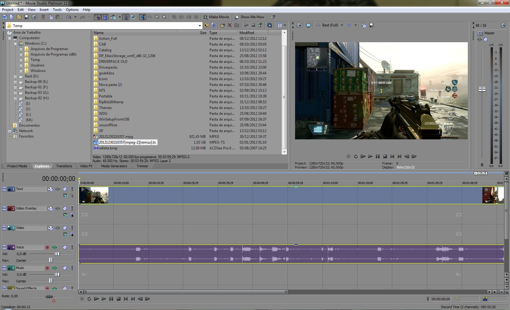This screenshot has width=510, height=310.
Task: Click the New Project toolbar icon
Action: point(12,17)
